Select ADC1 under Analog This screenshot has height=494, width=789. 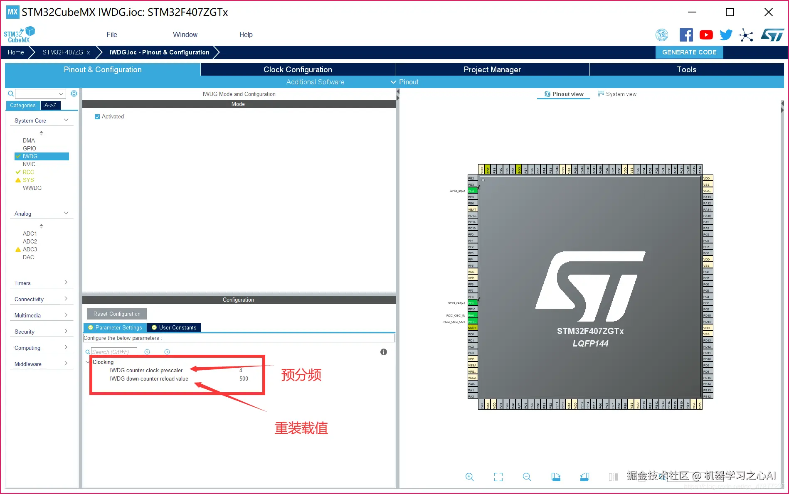[x=30, y=233]
